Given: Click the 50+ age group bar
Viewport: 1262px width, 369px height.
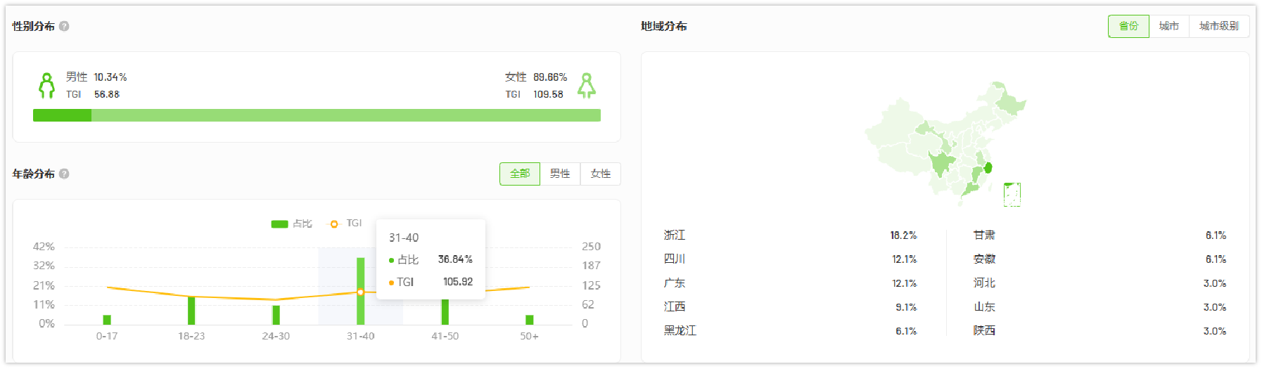Looking at the screenshot, I should point(529,320).
